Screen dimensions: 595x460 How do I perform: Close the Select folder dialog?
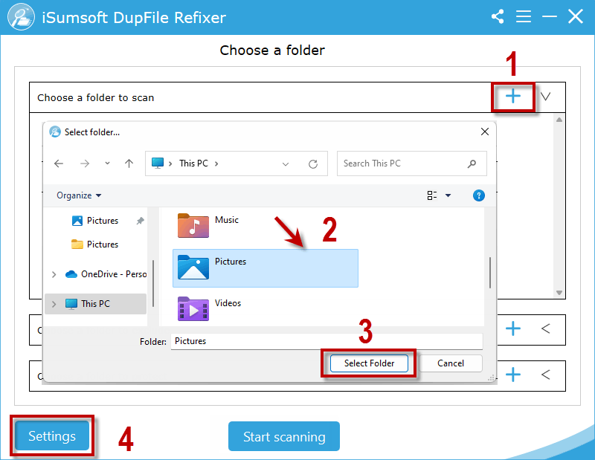(x=485, y=132)
